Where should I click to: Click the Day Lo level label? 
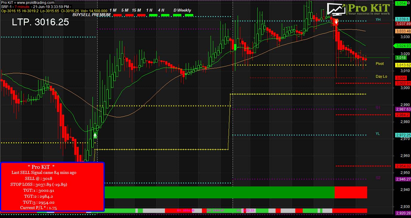(381, 77)
